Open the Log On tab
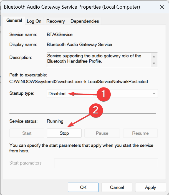This screenshot has width=169, height=195. pyautogui.click(x=34, y=21)
